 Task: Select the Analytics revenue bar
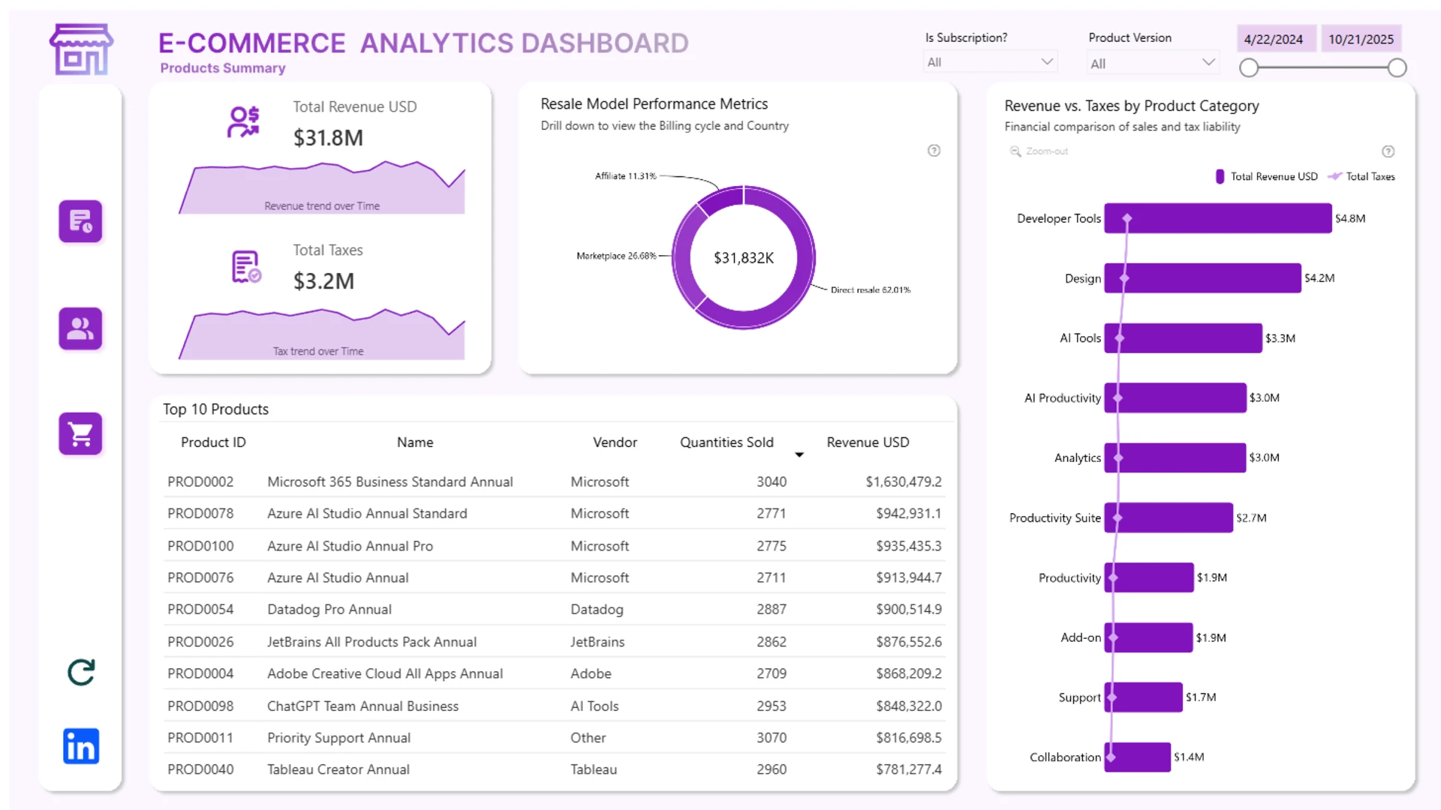(1175, 457)
